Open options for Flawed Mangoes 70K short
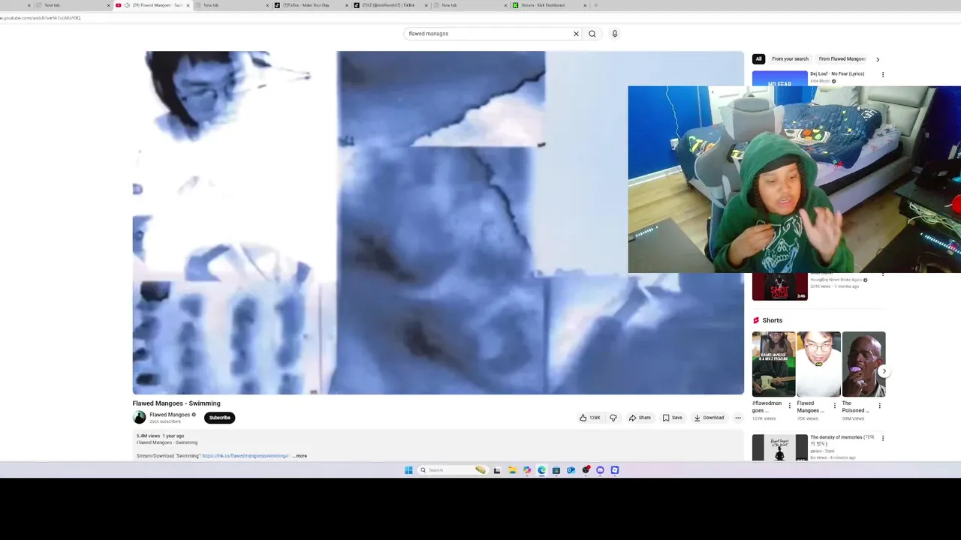This screenshot has width=961, height=540. (834, 406)
